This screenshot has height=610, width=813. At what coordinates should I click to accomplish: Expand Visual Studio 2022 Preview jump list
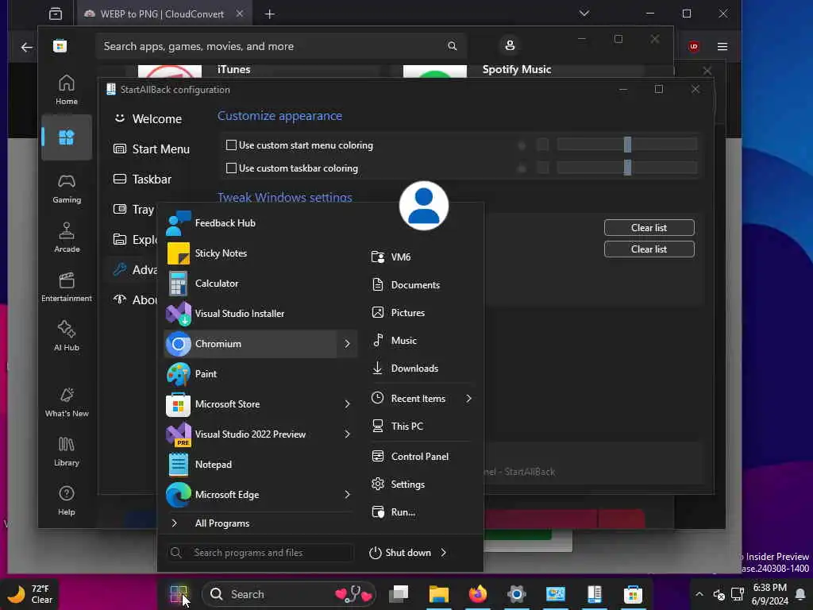click(x=348, y=434)
